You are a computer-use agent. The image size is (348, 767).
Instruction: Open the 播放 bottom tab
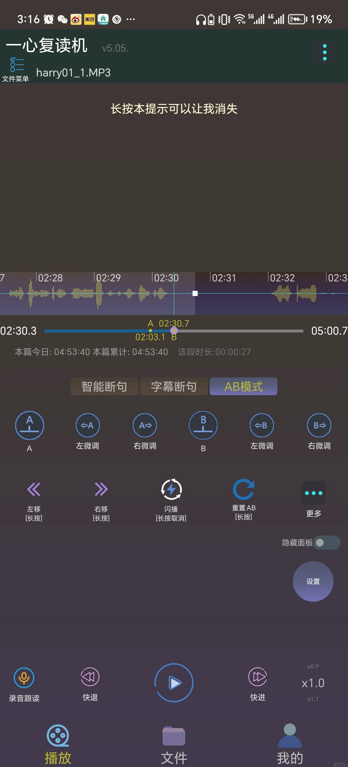58,745
